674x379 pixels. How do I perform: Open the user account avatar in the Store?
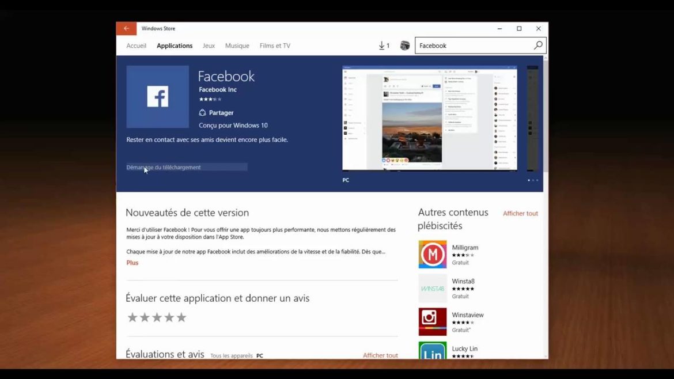[405, 45]
